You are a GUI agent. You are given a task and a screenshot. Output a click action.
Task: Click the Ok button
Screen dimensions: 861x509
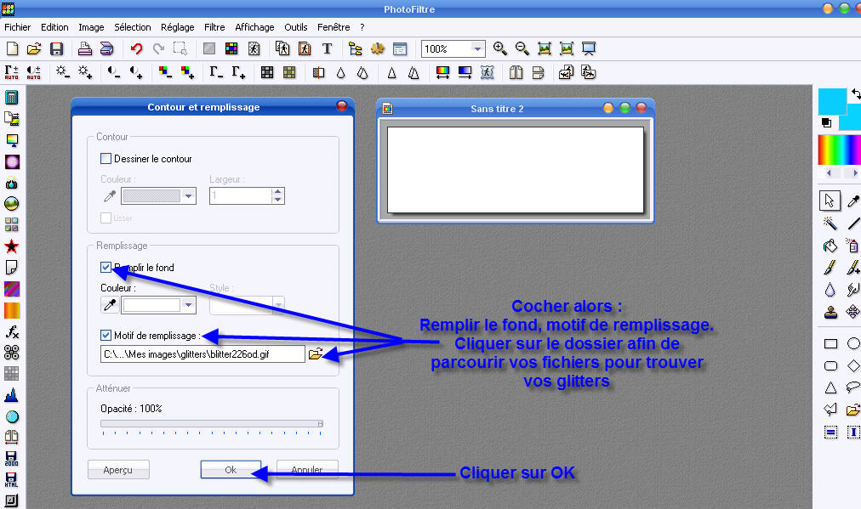231,470
